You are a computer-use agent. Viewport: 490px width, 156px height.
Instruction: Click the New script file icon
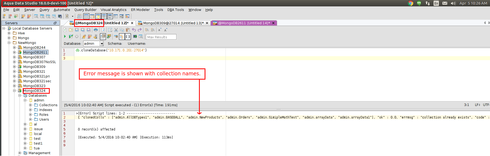tap(65, 30)
